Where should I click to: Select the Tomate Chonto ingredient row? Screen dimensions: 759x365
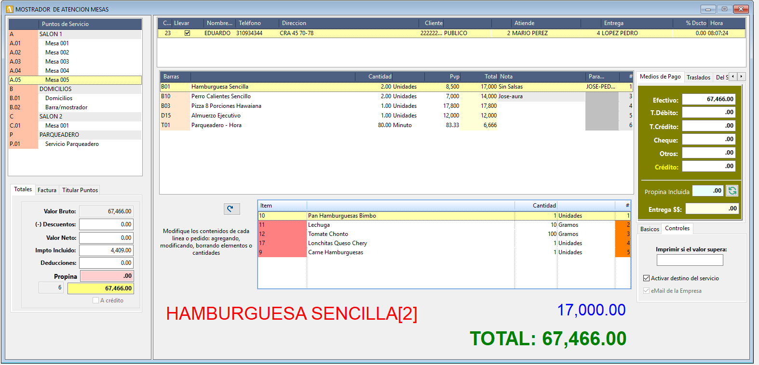[x=328, y=234]
